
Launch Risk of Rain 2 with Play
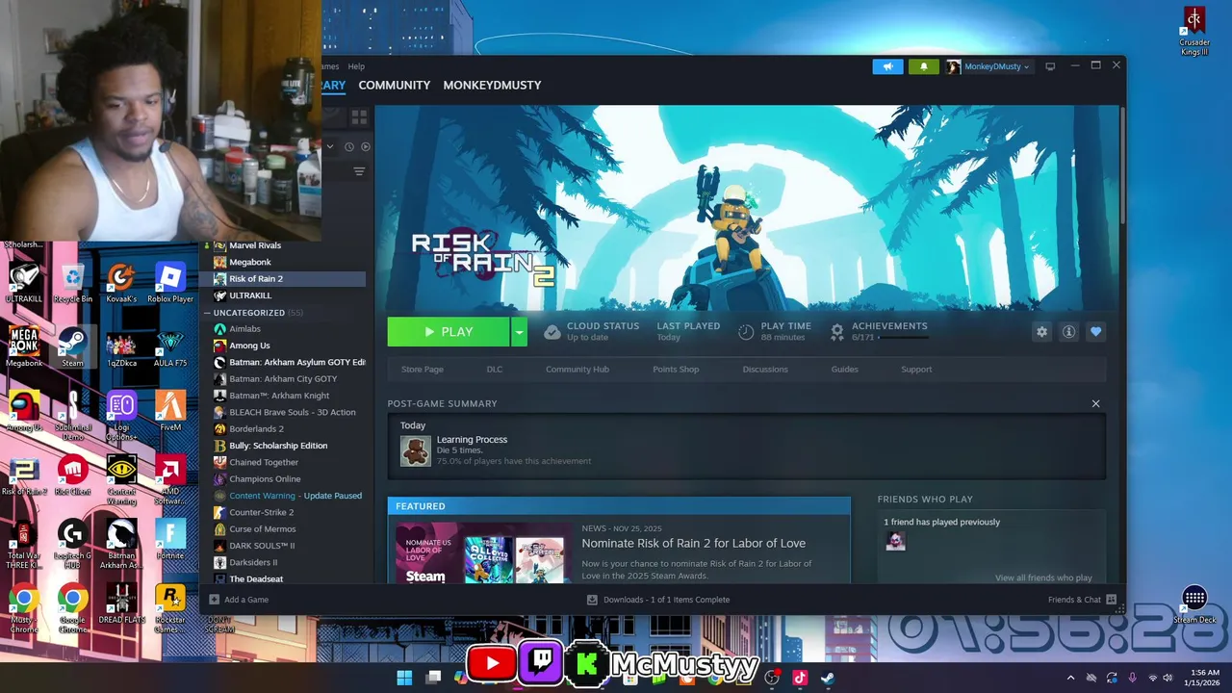point(449,332)
